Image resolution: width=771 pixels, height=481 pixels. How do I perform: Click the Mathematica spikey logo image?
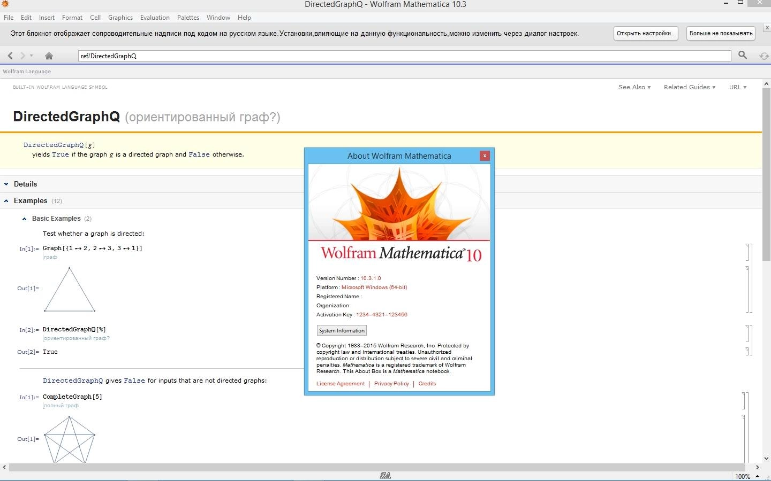(x=399, y=203)
